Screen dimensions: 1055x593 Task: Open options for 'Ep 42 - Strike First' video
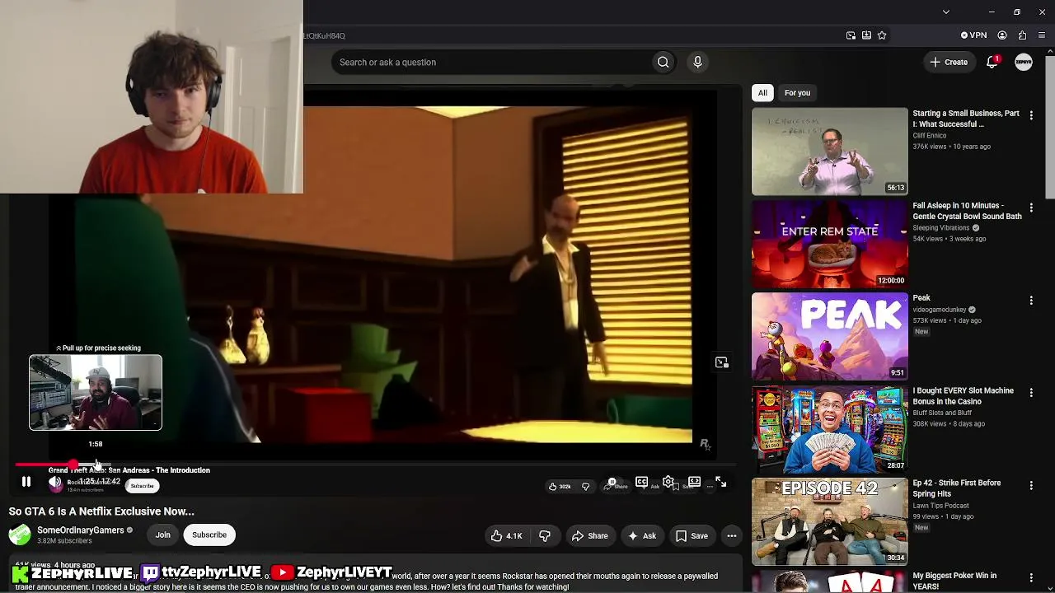[x=1031, y=484]
